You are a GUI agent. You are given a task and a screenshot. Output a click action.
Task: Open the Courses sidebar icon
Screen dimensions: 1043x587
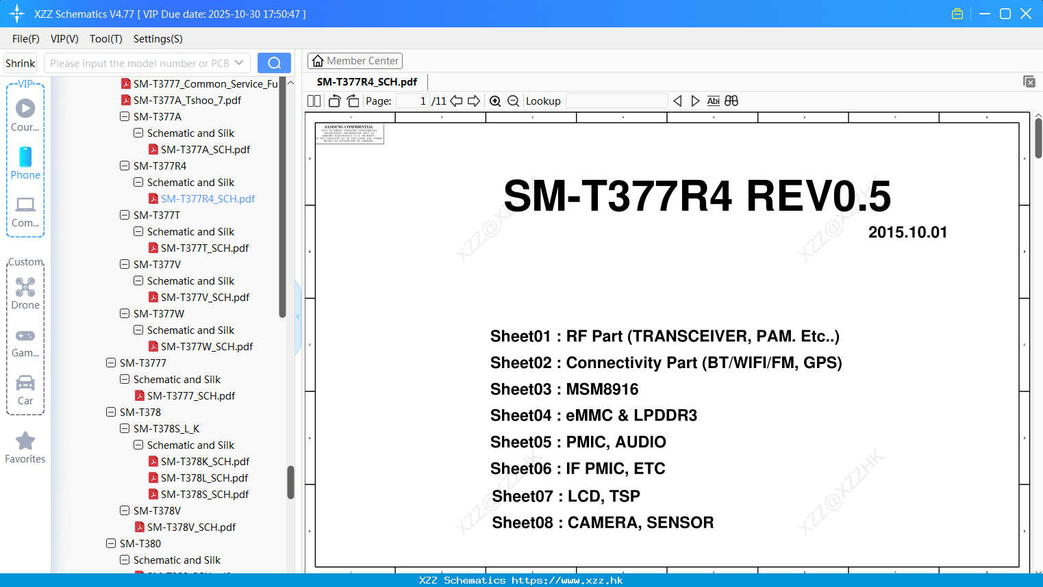25,115
